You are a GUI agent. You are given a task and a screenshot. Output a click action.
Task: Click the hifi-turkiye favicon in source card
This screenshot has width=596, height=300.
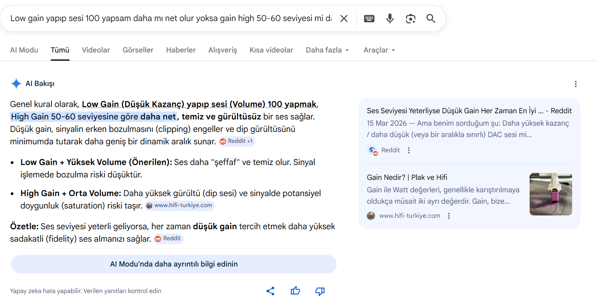pyautogui.click(x=371, y=216)
